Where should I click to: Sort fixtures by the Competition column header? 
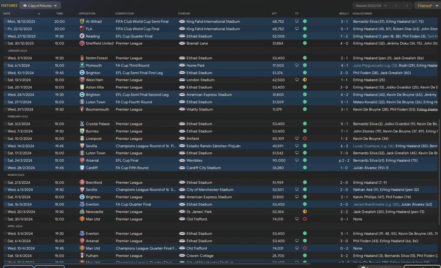pos(125,14)
